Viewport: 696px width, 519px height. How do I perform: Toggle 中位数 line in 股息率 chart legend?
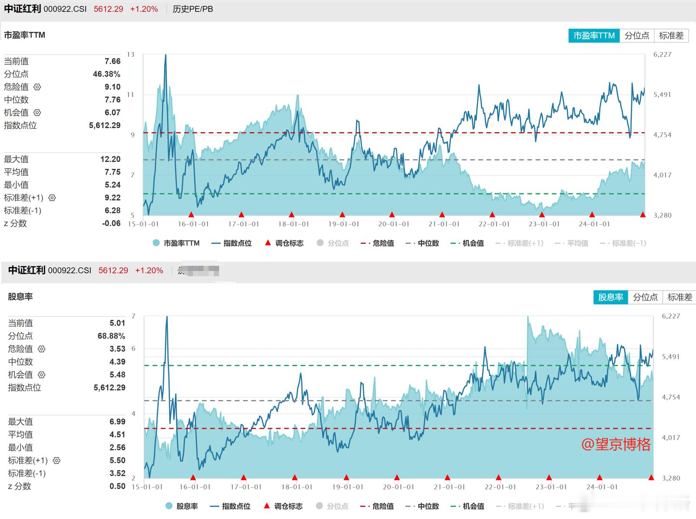[x=422, y=506]
